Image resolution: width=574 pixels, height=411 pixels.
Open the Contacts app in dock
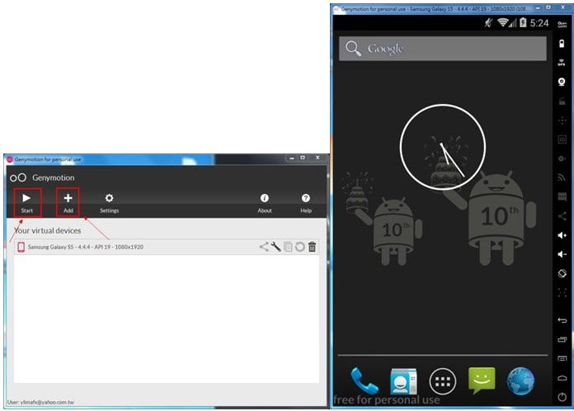pyautogui.click(x=403, y=381)
